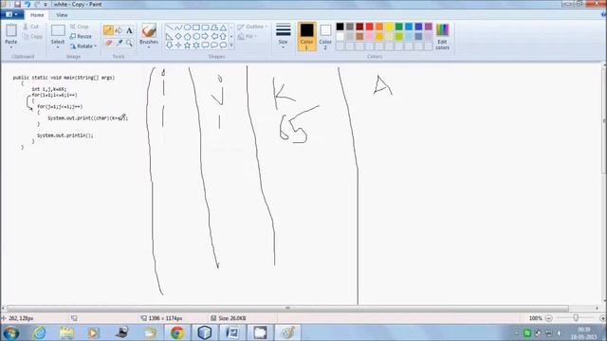Screen dimensions: 607x341
Task: Pick the black color swatch
Action: pyautogui.click(x=340, y=27)
